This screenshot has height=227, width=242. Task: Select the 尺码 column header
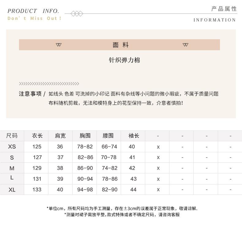pyautogui.click(x=12, y=136)
